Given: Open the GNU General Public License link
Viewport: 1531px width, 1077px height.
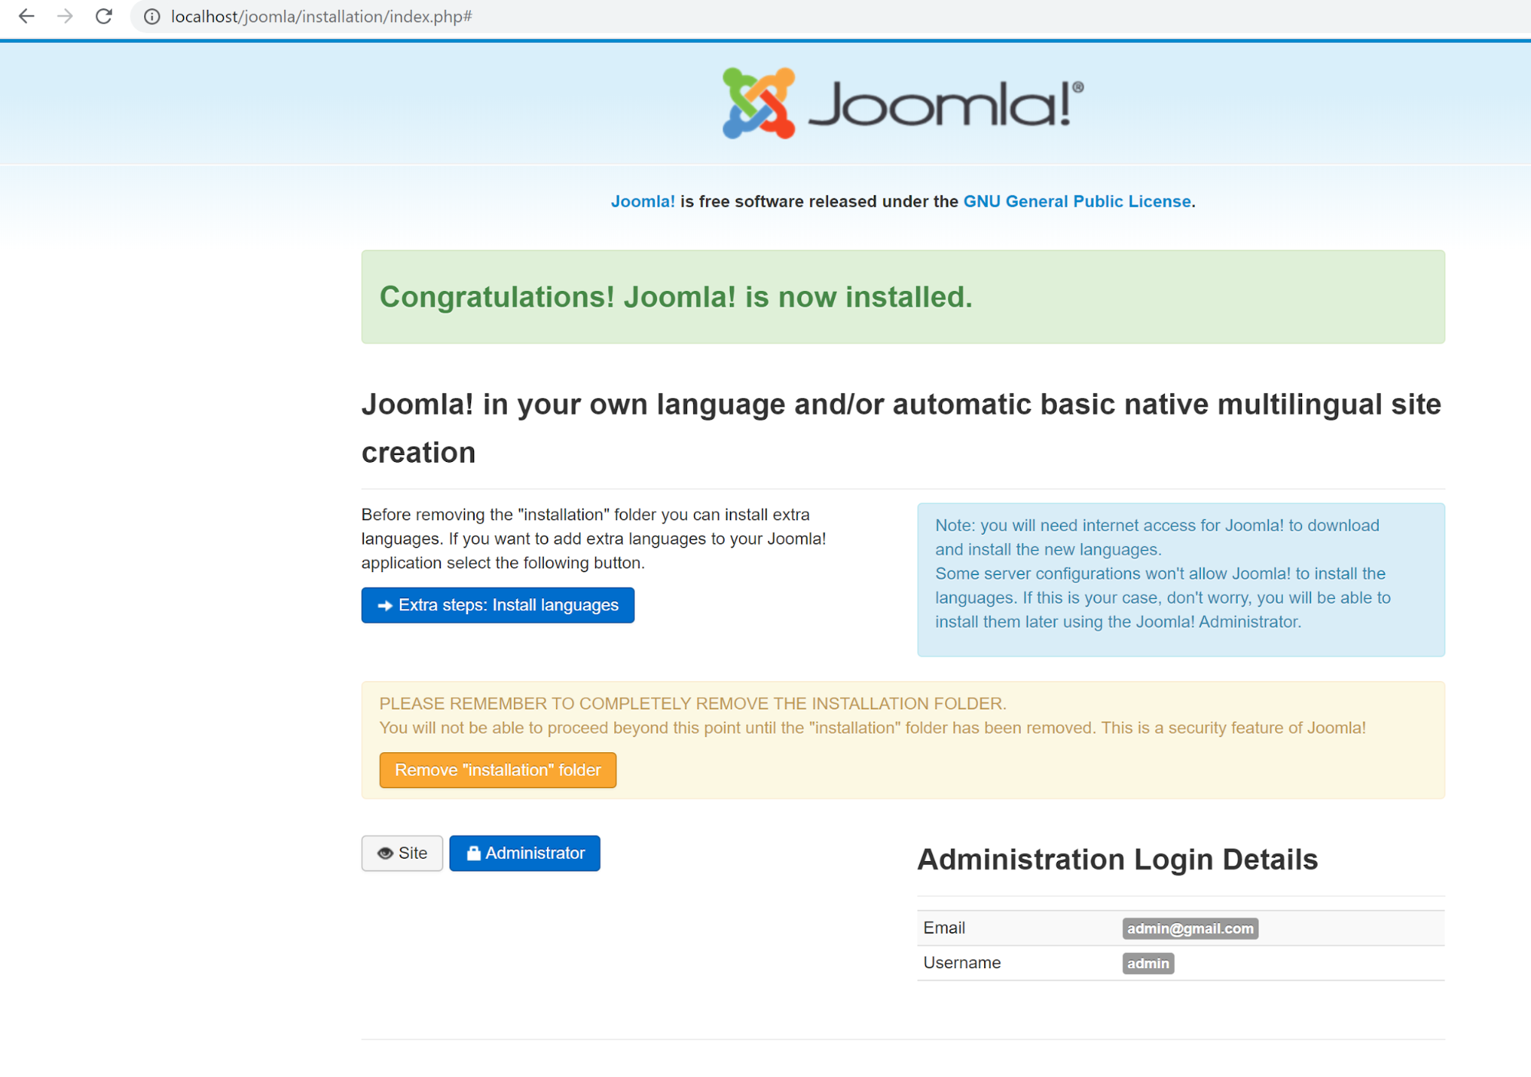Looking at the screenshot, I should (1077, 201).
